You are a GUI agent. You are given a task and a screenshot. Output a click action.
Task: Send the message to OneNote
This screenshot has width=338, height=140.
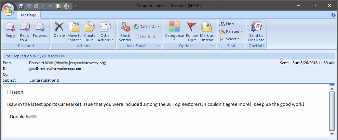coord(256,31)
